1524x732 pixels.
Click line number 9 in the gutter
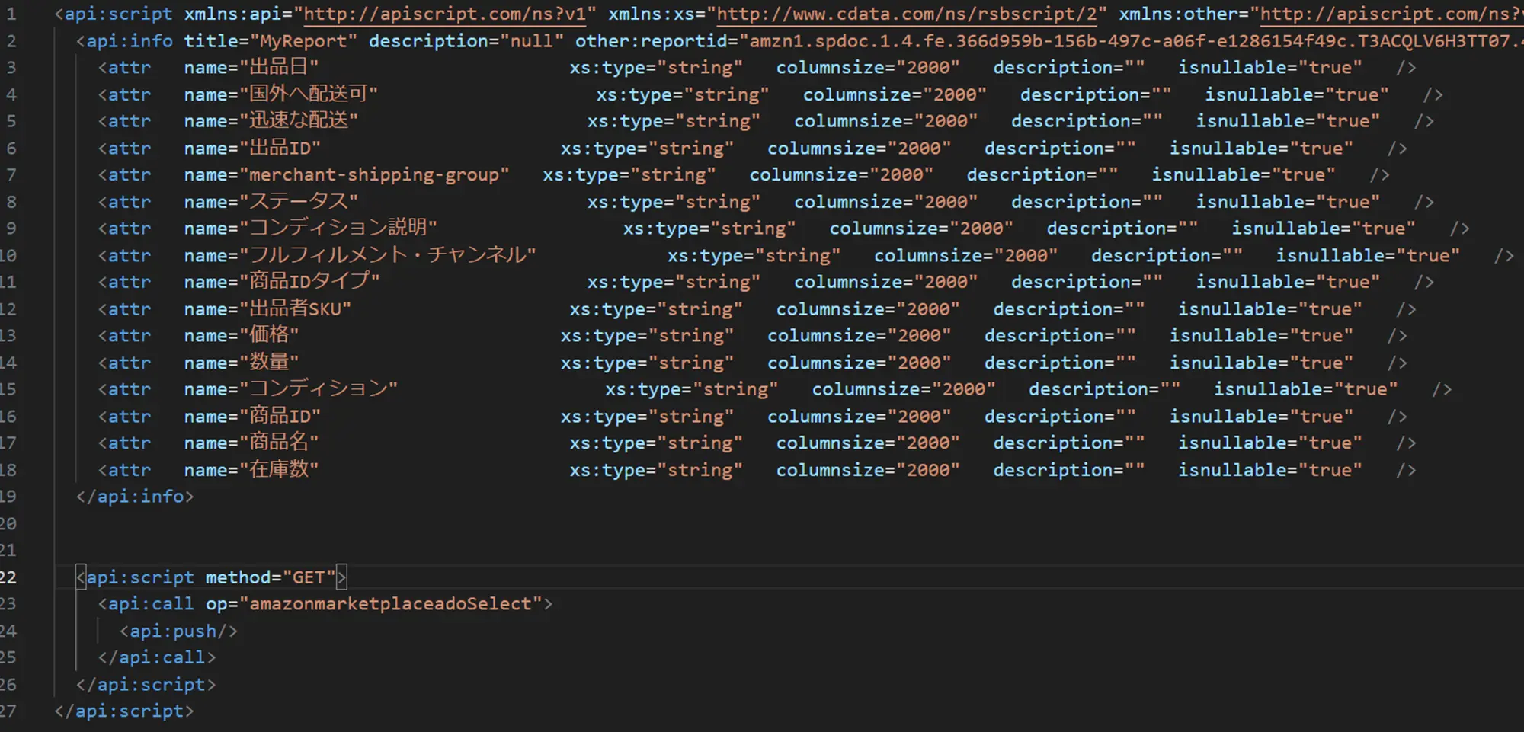pos(11,229)
